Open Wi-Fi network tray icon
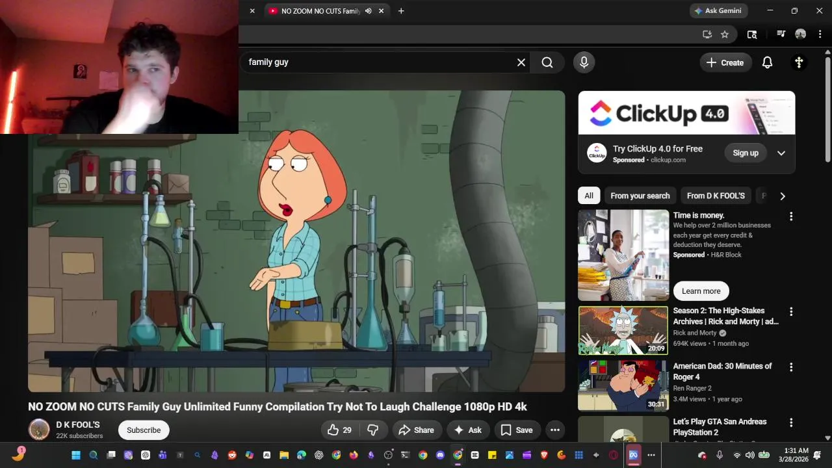Image resolution: width=832 pixels, height=468 pixels. click(736, 455)
